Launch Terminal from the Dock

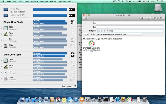point(106,100)
